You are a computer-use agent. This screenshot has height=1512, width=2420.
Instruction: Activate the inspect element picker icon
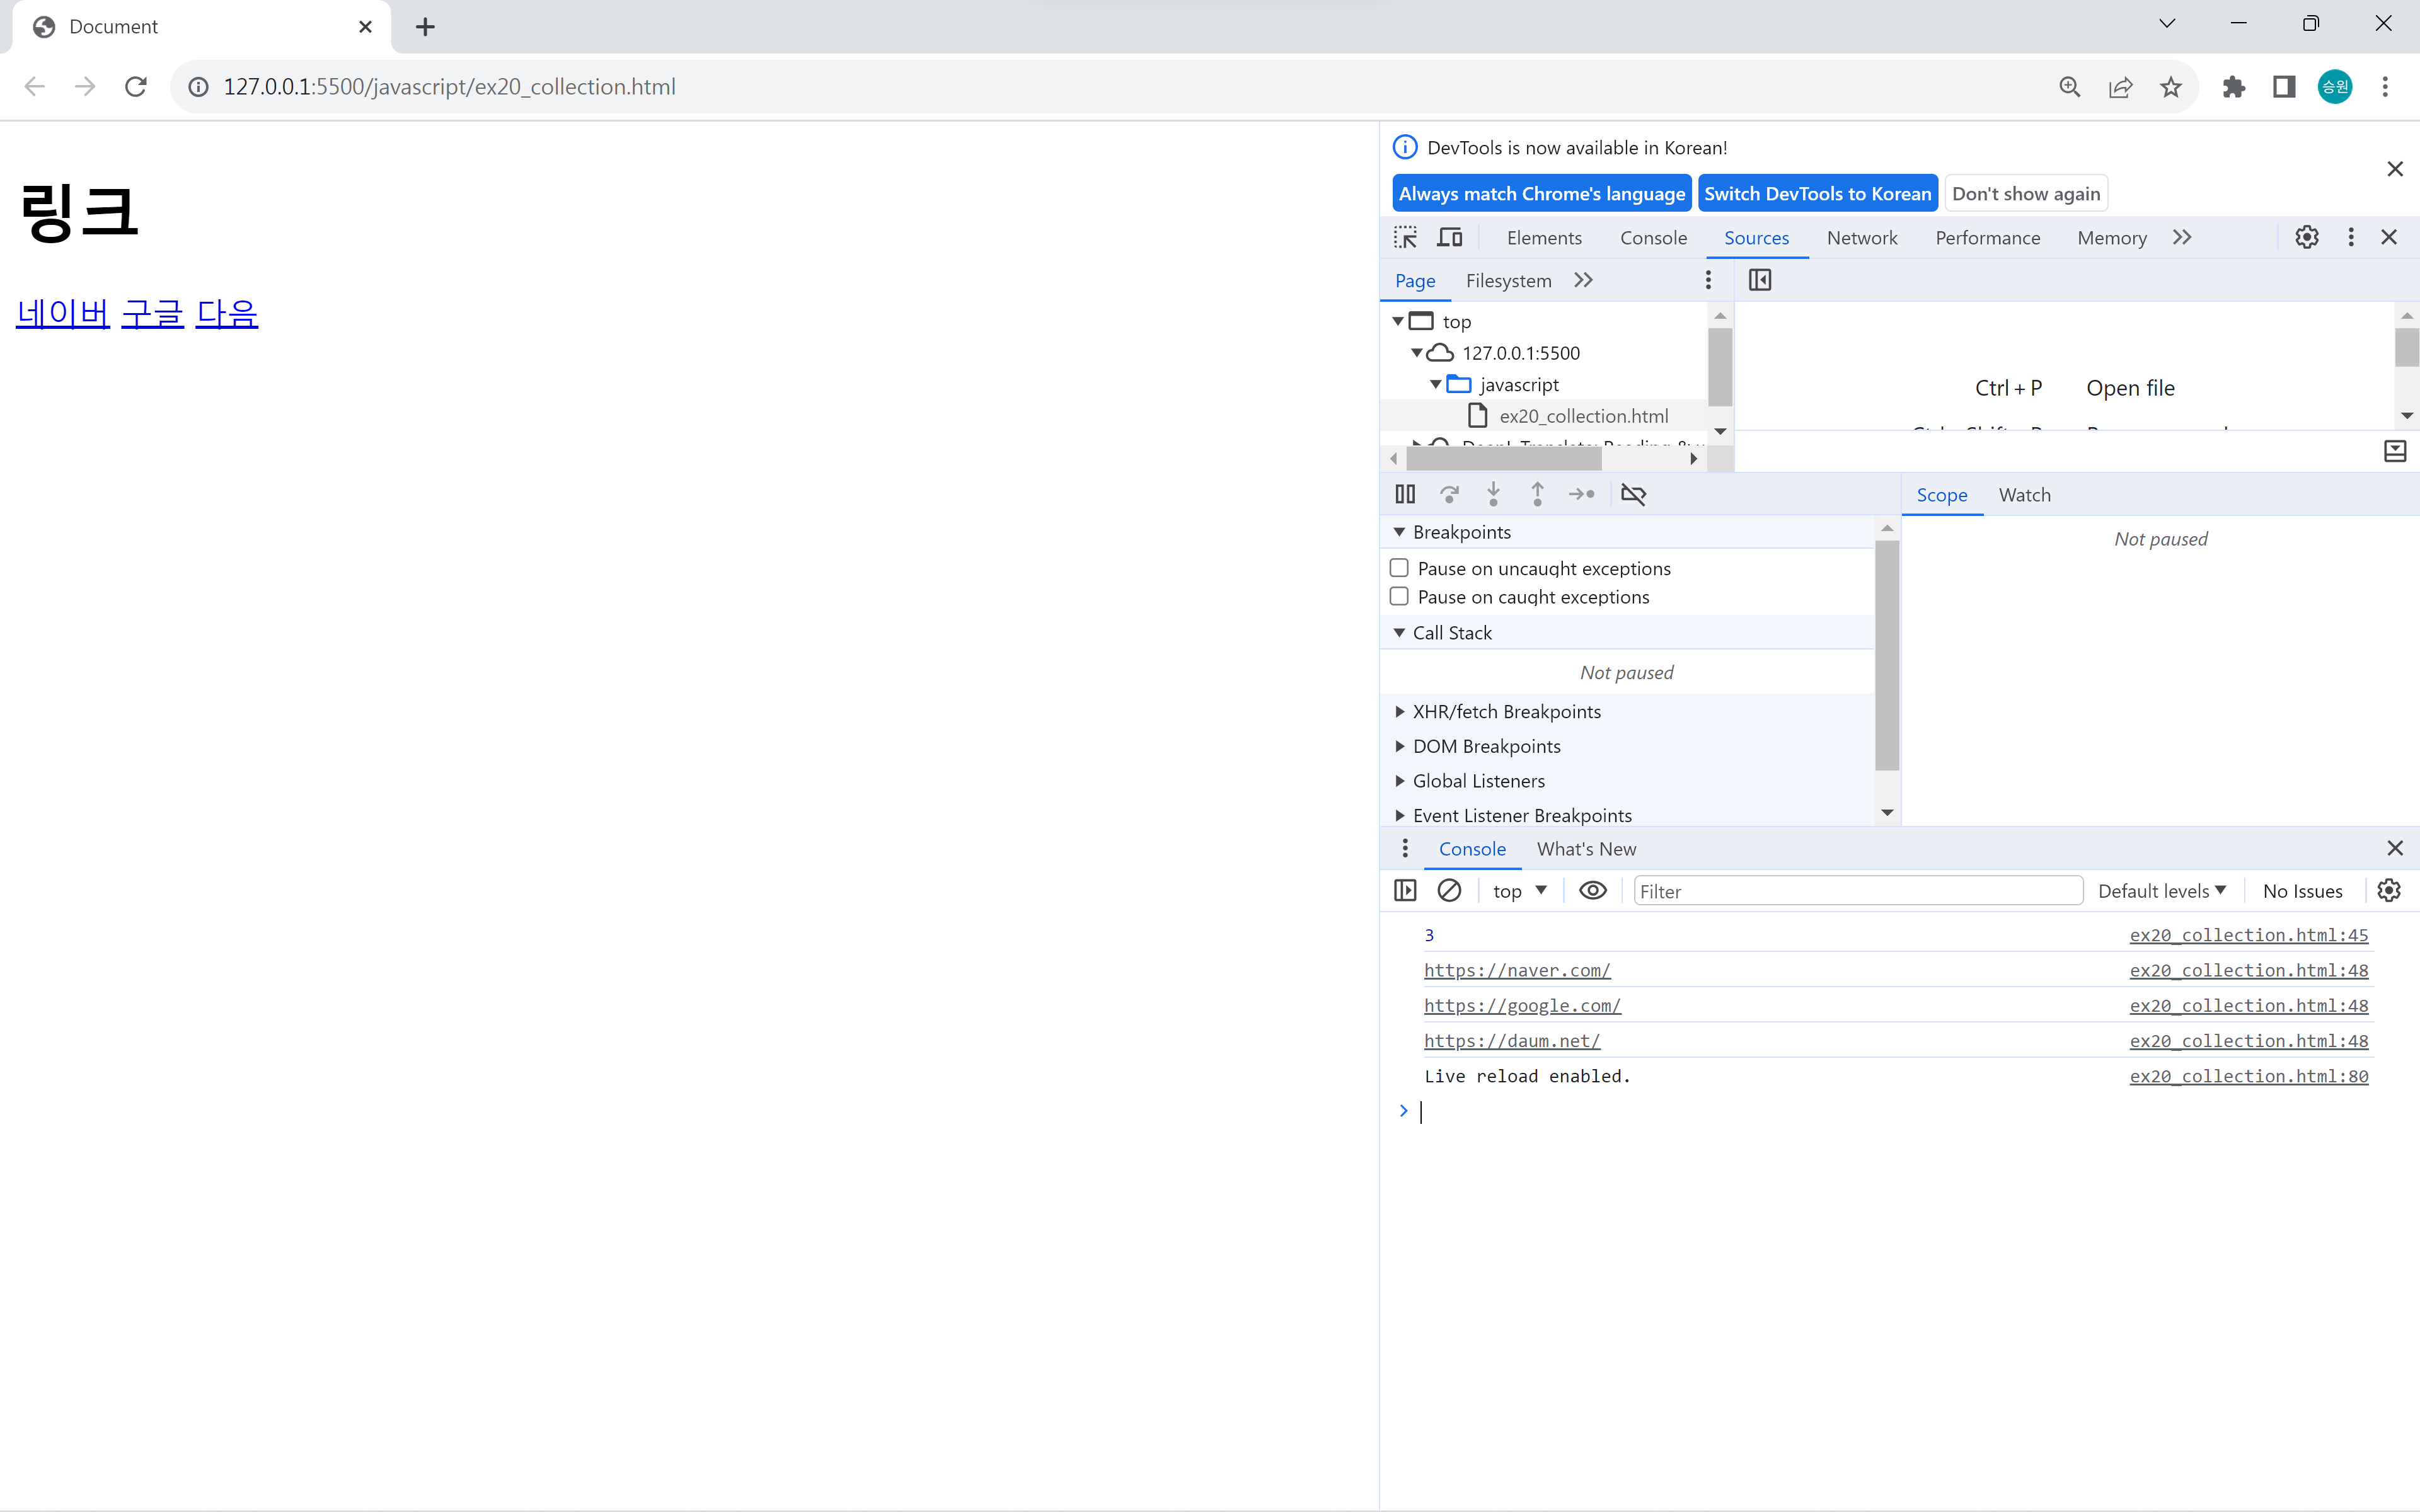click(1405, 238)
